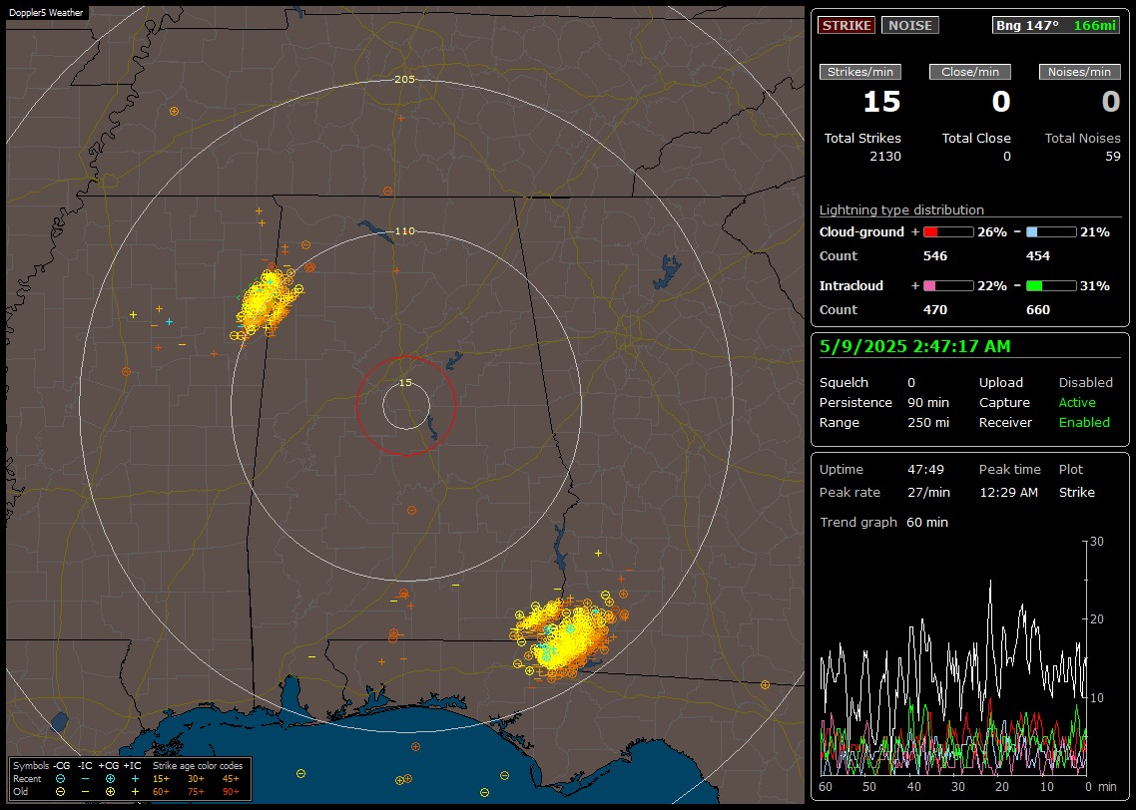Click the Peak time value 12:29 AM
1136x810 pixels.
pyautogui.click(x=1008, y=492)
